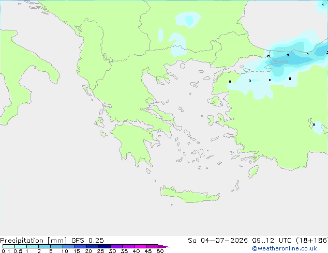Select the 40–45 mm magenta legend swatch
The width and height of the screenshot is (328, 253).
[x=140, y=246]
